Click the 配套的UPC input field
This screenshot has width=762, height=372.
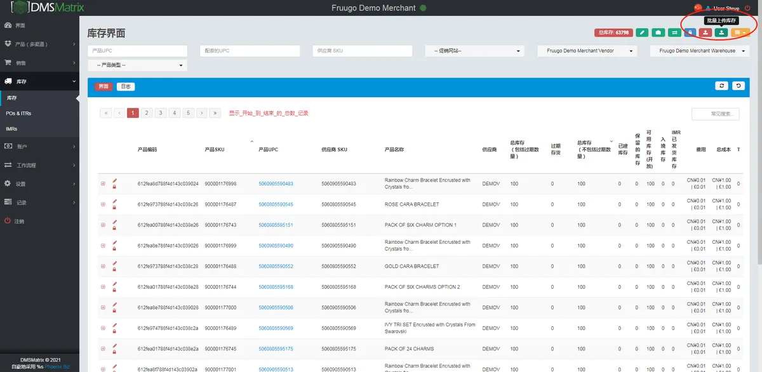(250, 51)
